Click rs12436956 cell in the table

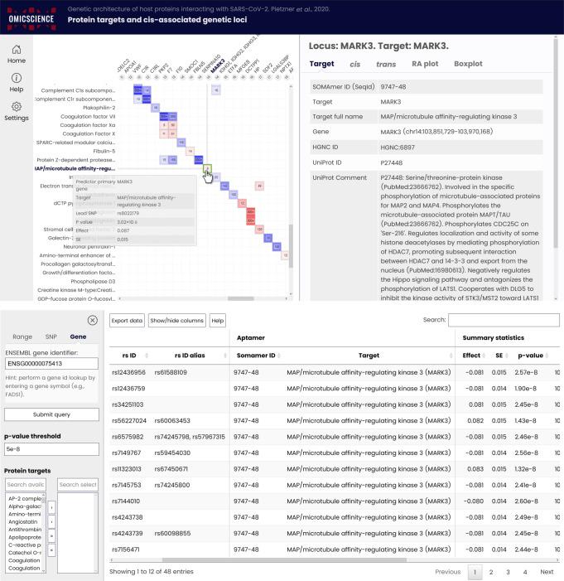coord(128,372)
